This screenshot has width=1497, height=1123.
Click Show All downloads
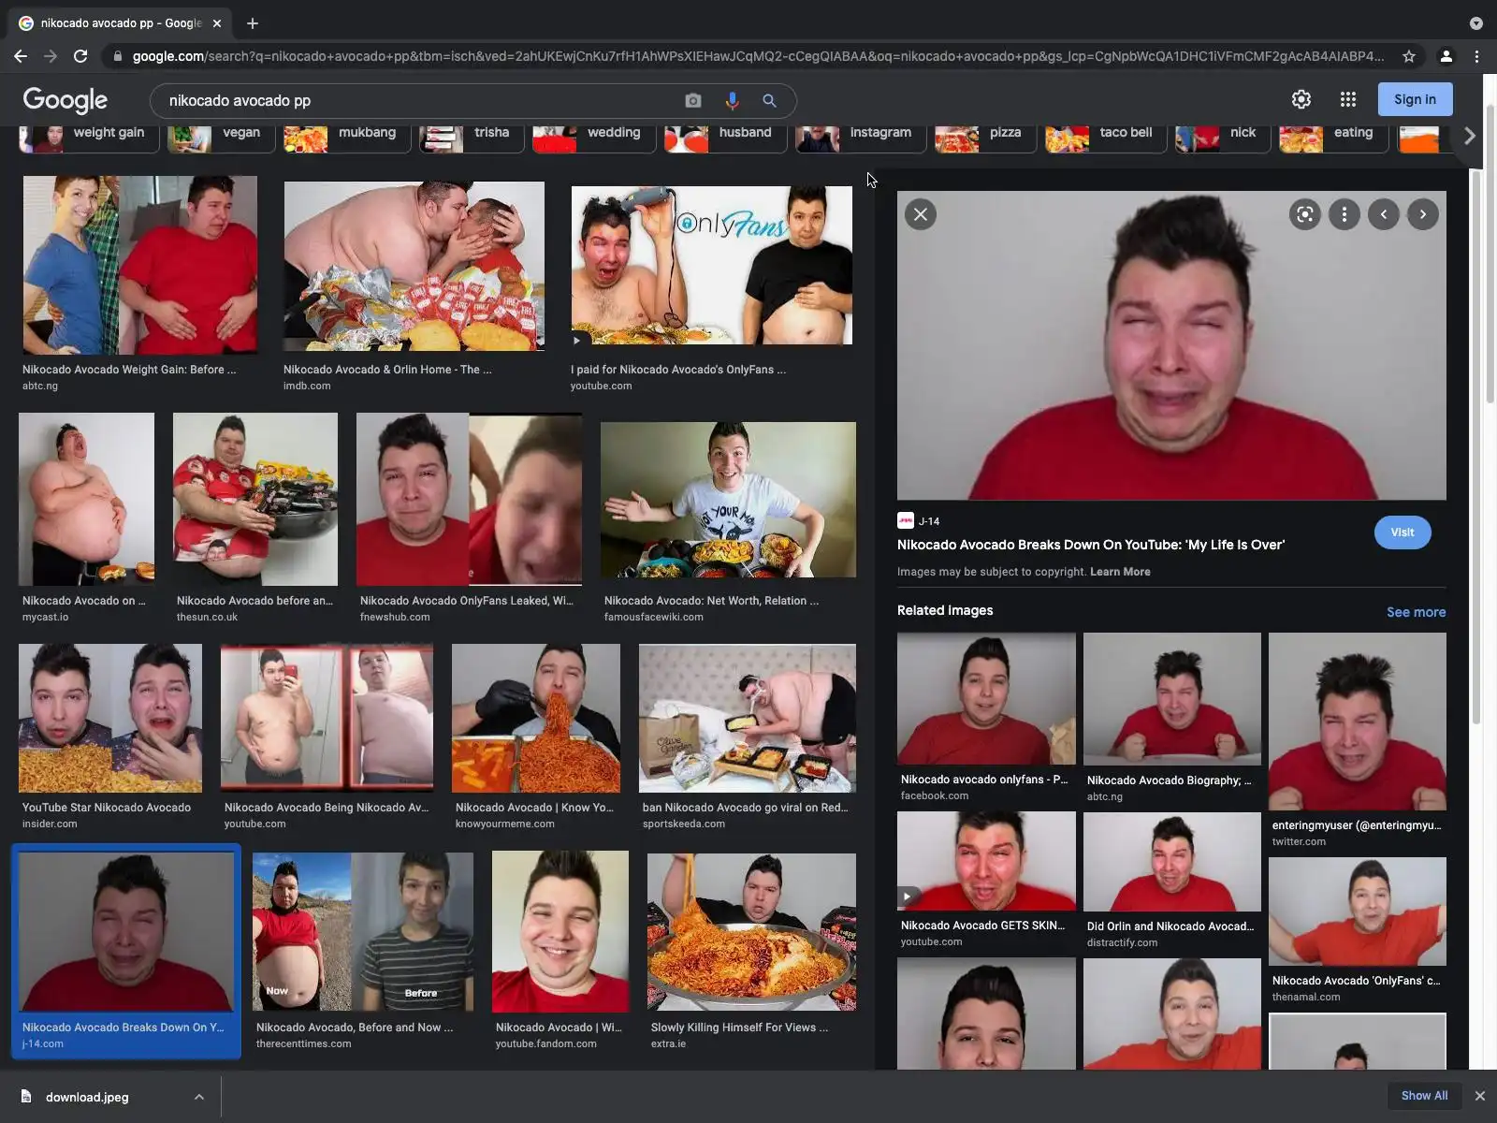(x=1424, y=1096)
